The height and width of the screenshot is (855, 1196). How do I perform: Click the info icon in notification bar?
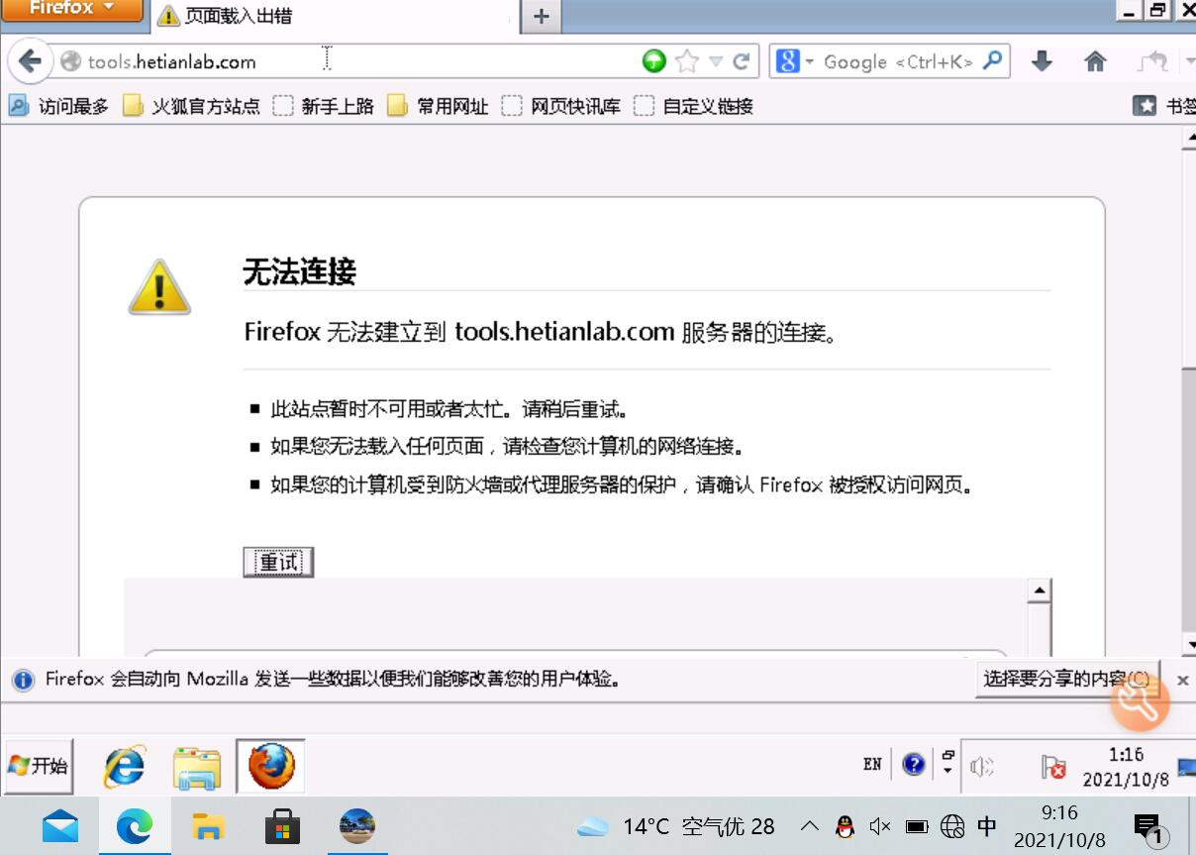tap(23, 681)
